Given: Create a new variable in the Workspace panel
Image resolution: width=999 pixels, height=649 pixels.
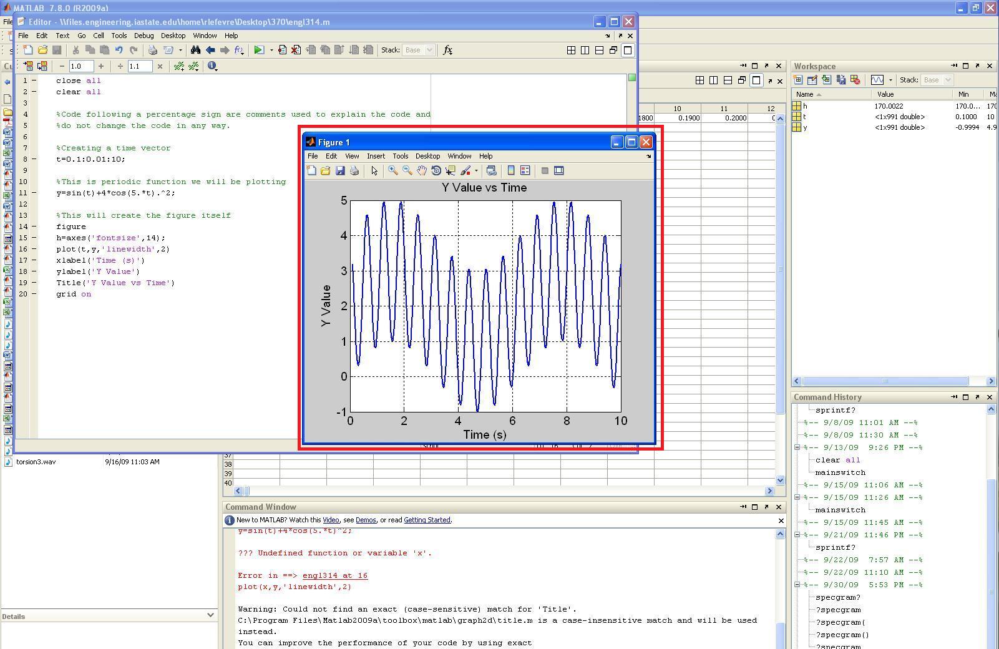Looking at the screenshot, I should (x=799, y=81).
